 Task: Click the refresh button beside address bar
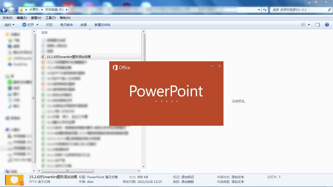pos(265,10)
